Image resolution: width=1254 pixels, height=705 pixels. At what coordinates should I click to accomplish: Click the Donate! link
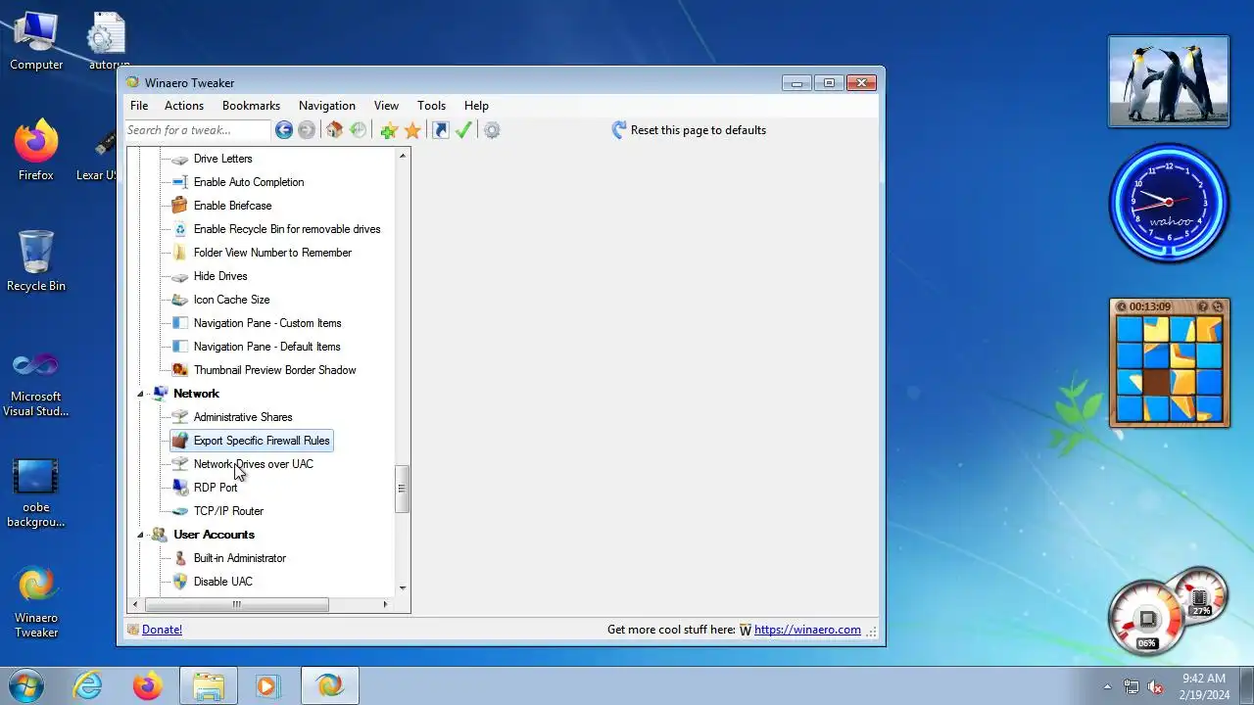162,630
